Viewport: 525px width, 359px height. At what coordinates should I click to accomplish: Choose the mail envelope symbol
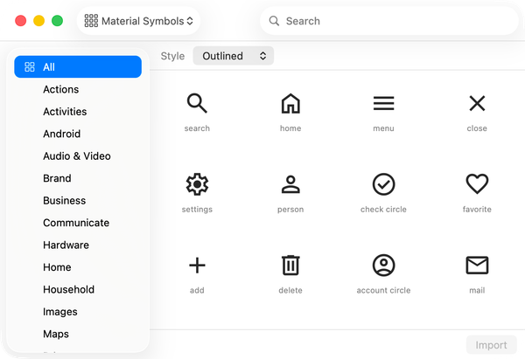pos(477,266)
